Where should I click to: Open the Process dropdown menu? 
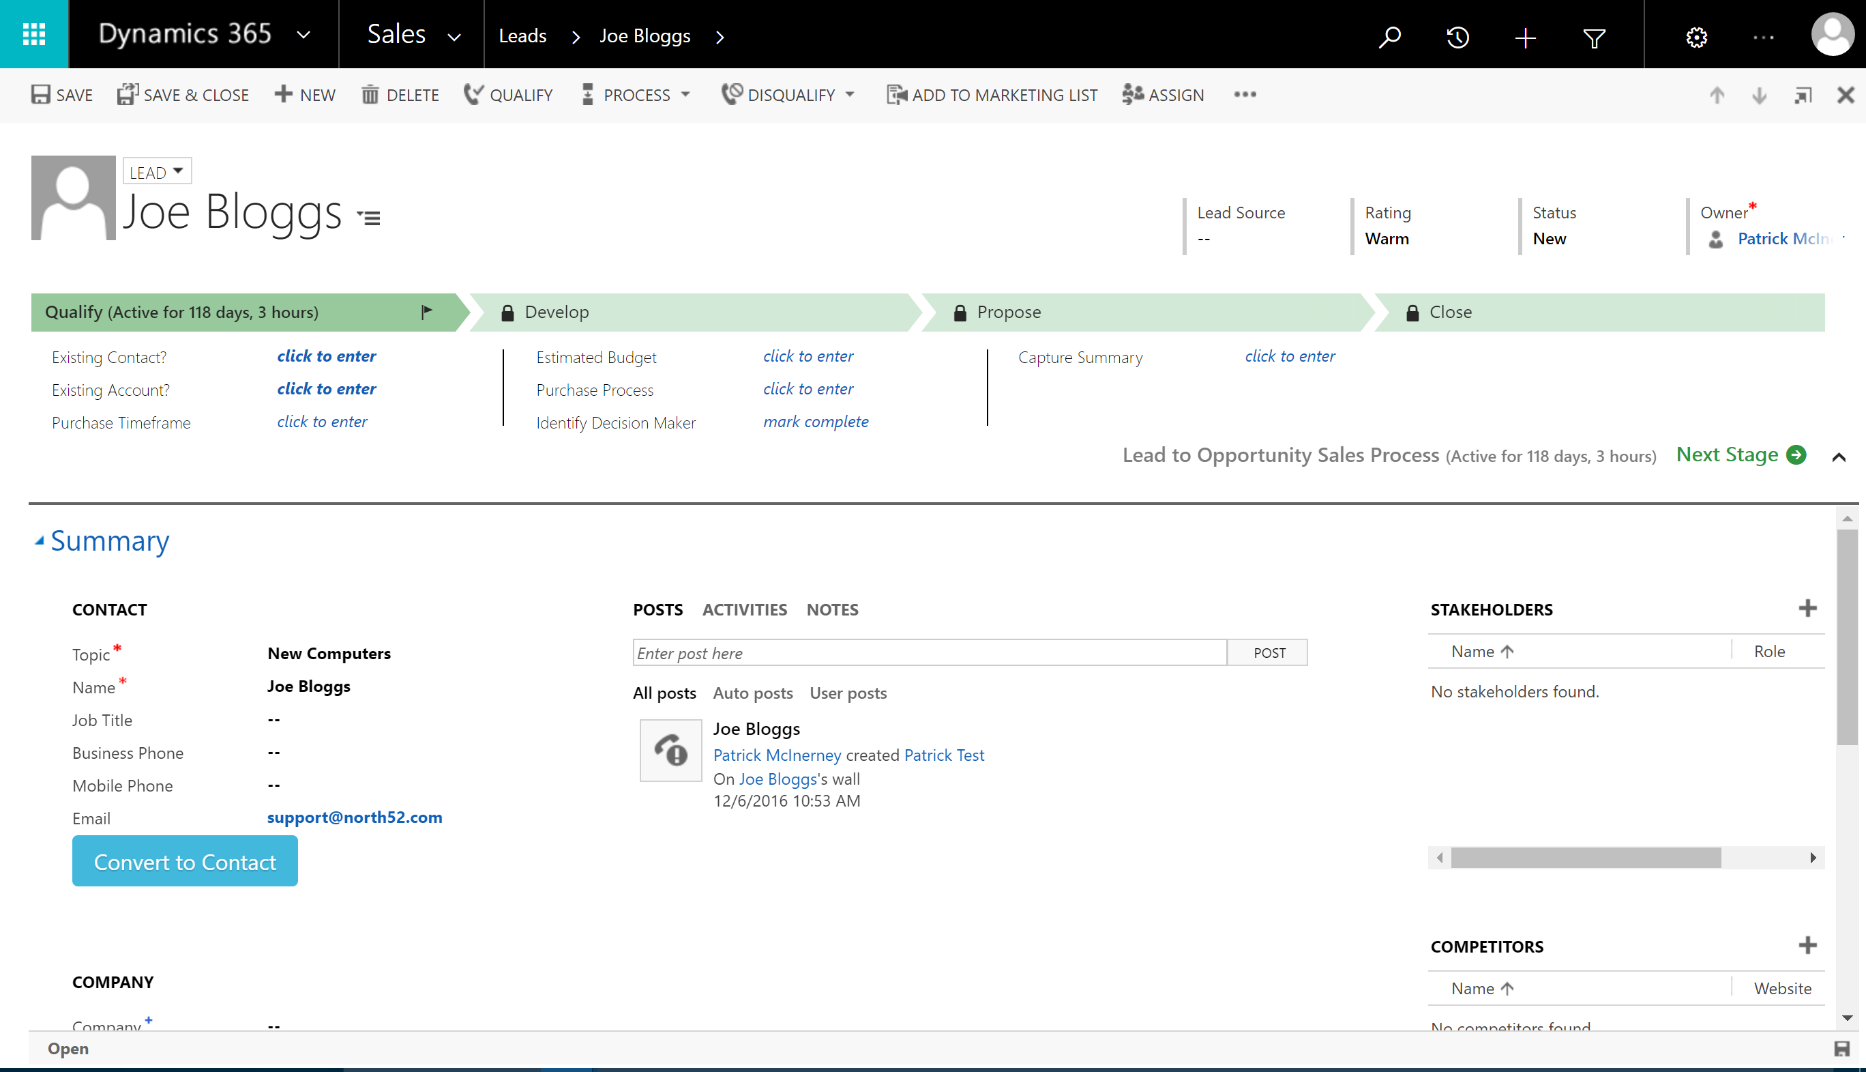636,95
